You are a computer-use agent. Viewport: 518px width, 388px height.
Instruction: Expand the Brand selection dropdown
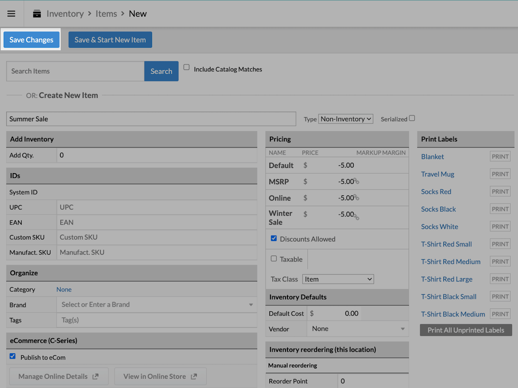pos(157,304)
